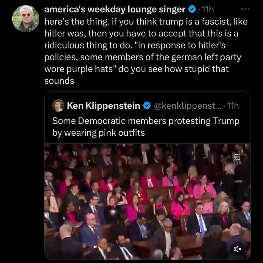The image size is (263, 263).
Task: Click the quoted tweet's 11h timestamp
Action: tap(233, 106)
